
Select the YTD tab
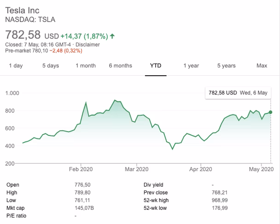(x=156, y=66)
